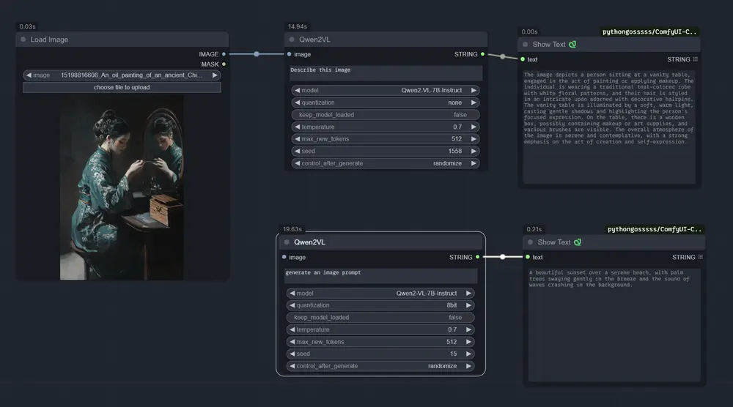Click the 14.94s execution time label
Image resolution: width=733 pixels, height=407 pixels.
298,26
